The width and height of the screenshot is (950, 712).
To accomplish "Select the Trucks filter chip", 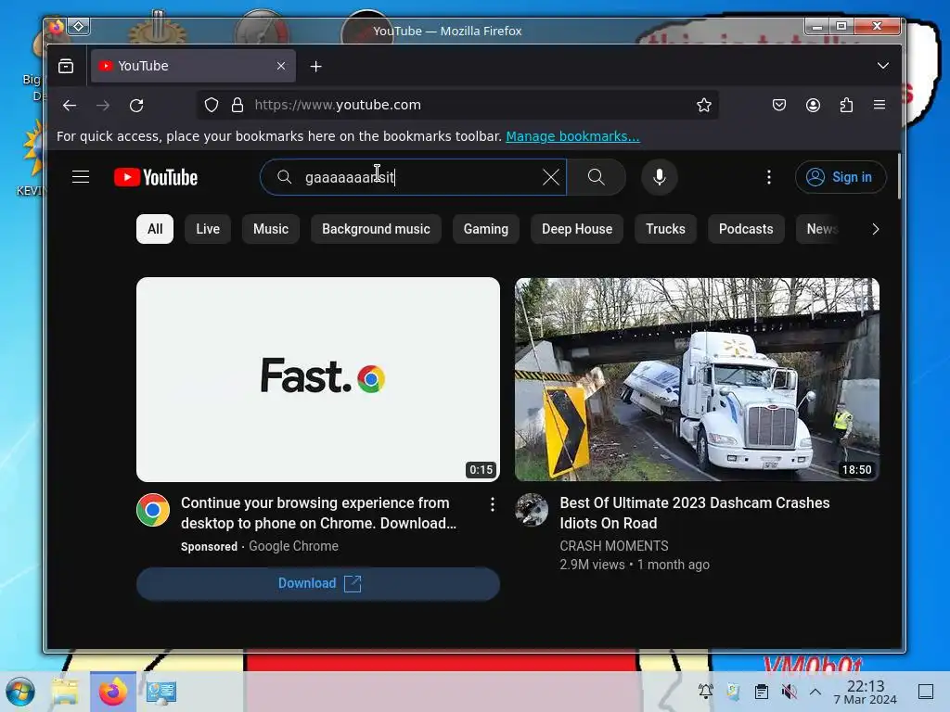I will coord(665,229).
